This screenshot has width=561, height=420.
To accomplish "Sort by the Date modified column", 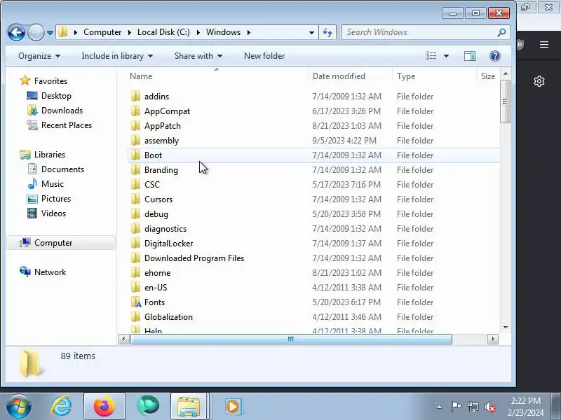I will 339,76.
